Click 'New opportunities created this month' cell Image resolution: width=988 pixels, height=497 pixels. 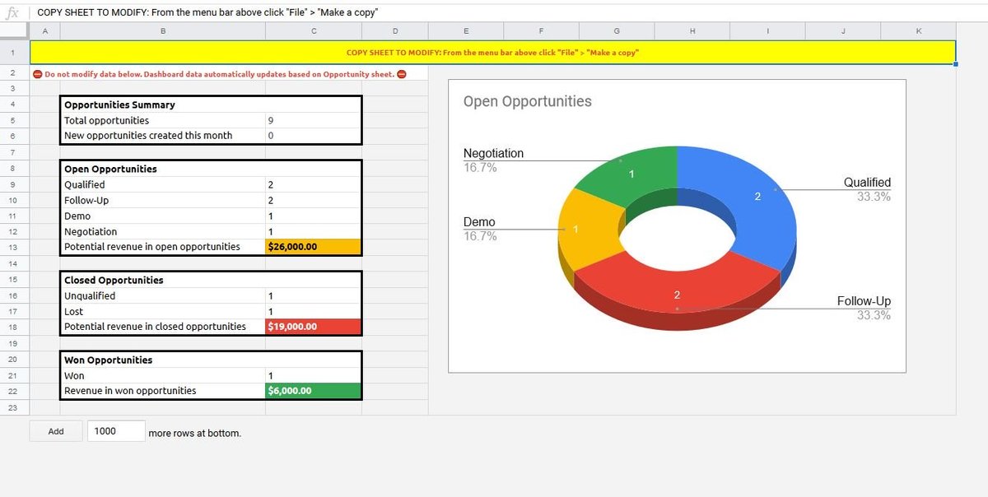[x=163, y=136]
